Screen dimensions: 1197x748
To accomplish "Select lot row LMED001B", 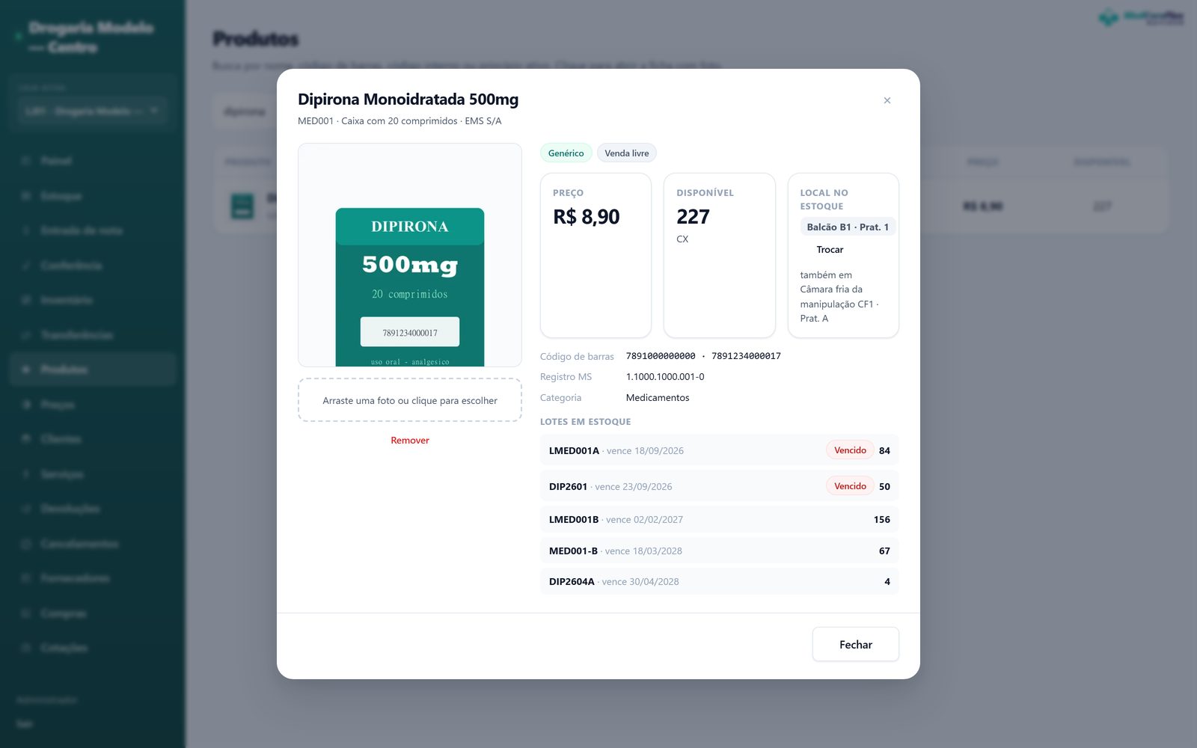I will (x=719, y=519).
